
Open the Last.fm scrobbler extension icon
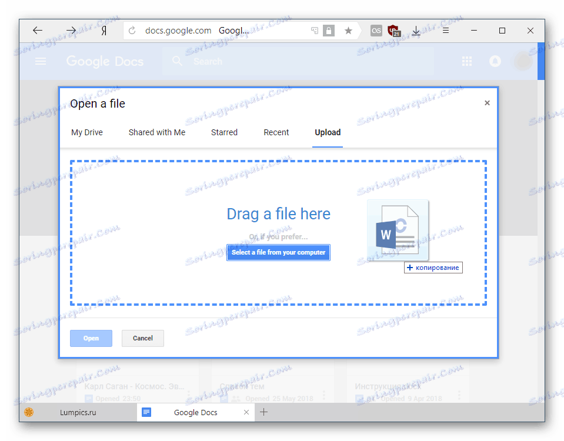376,31
